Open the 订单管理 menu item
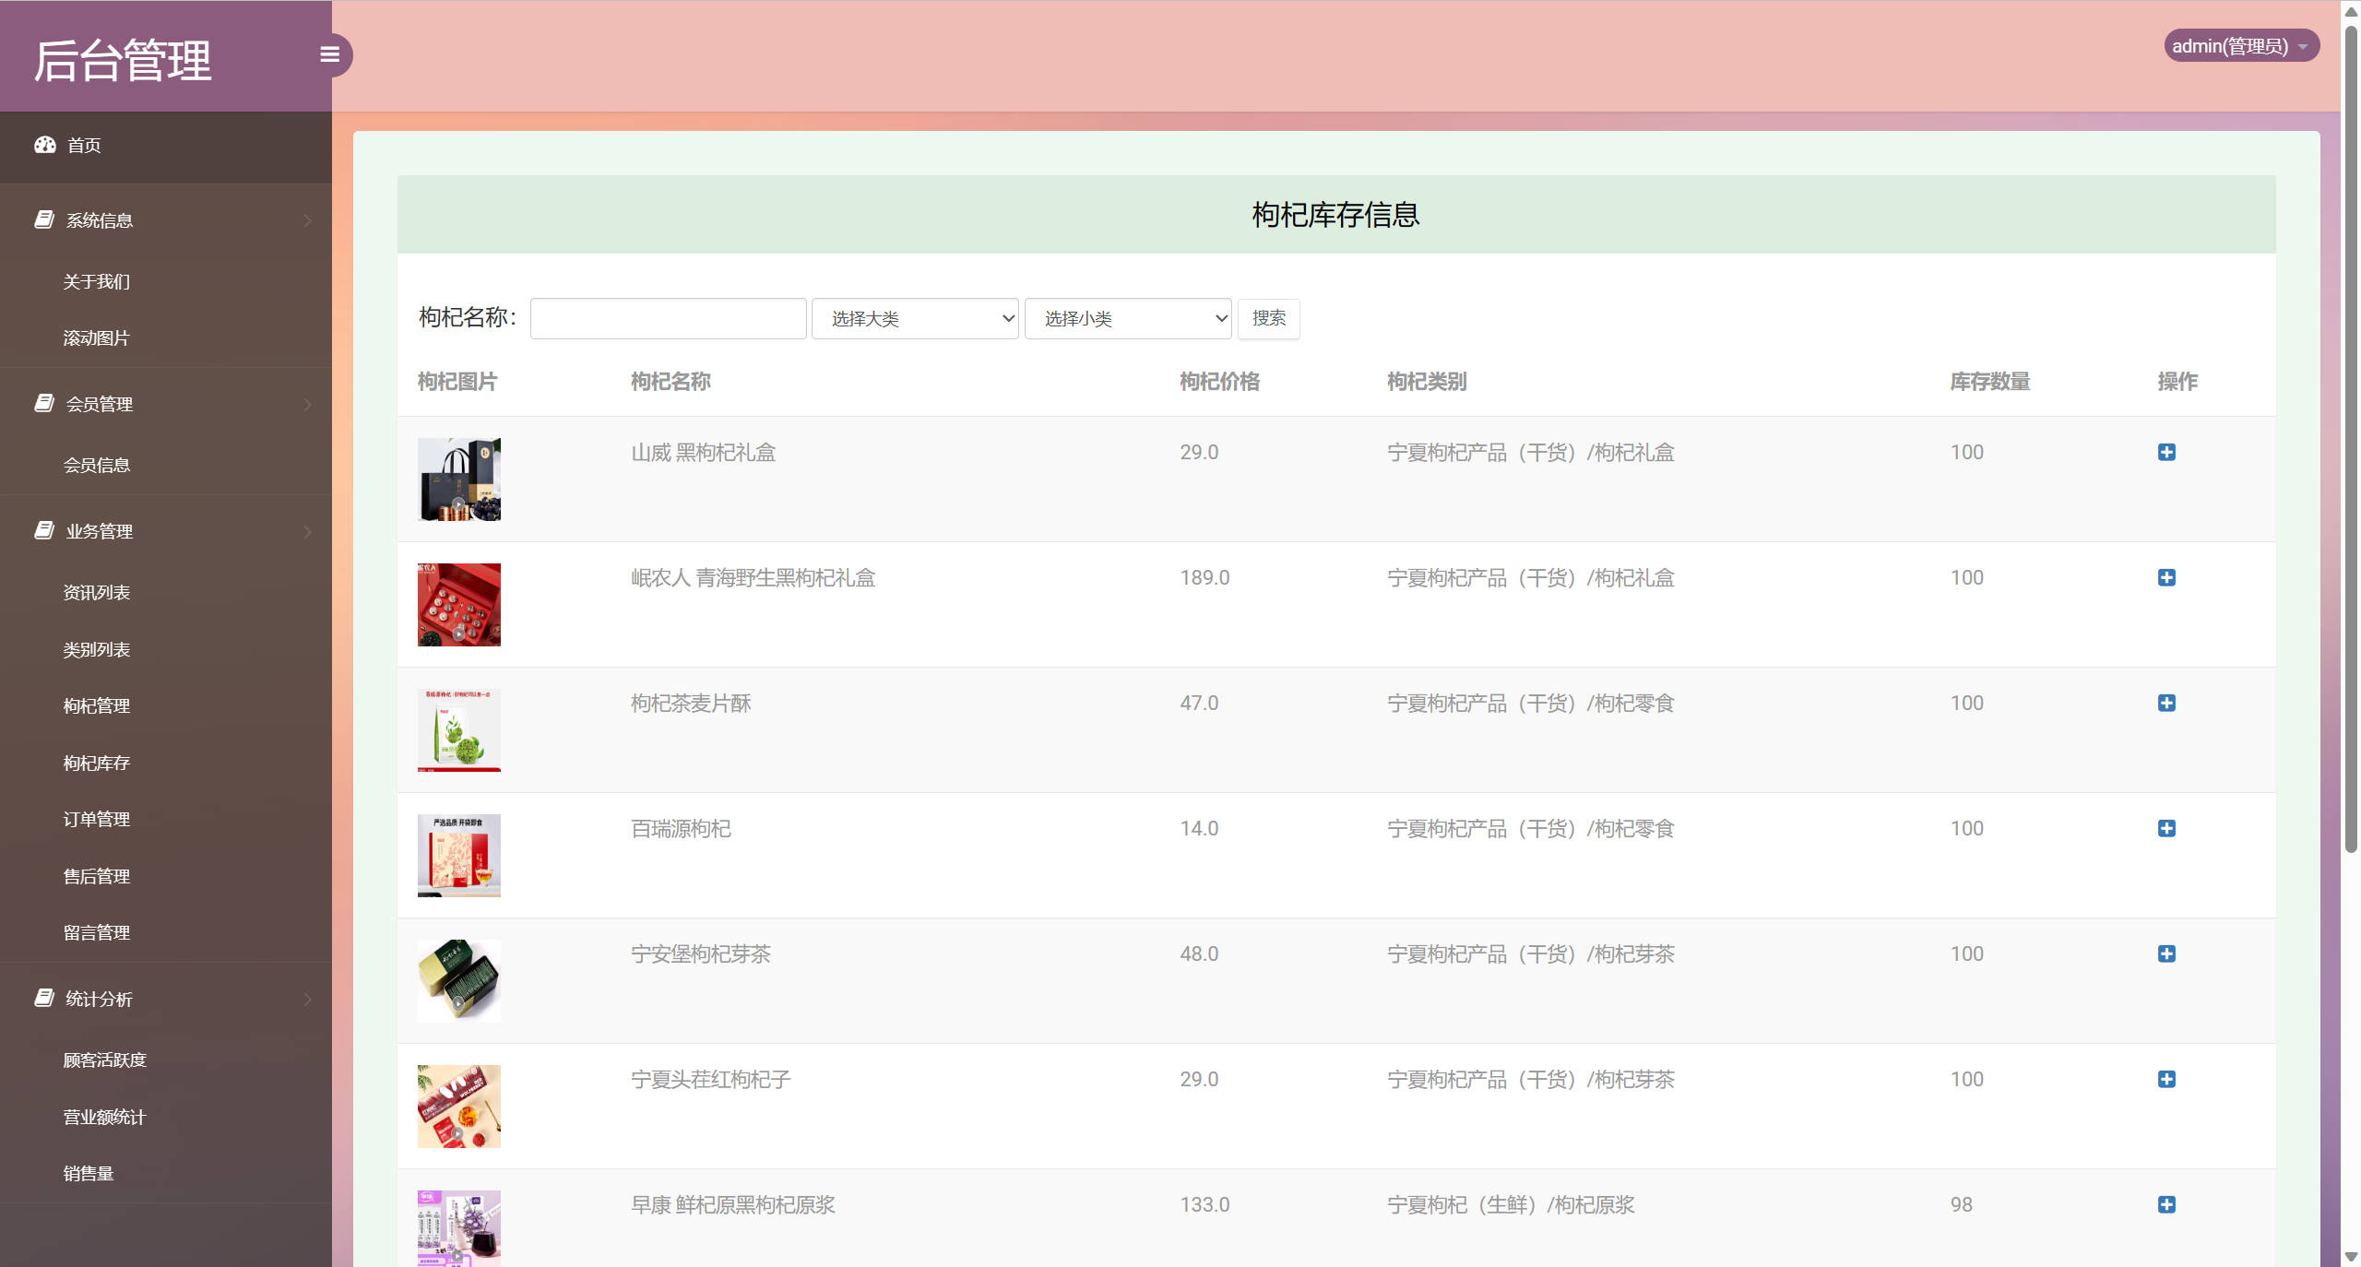The image size is (2361, 1267). 96,819
